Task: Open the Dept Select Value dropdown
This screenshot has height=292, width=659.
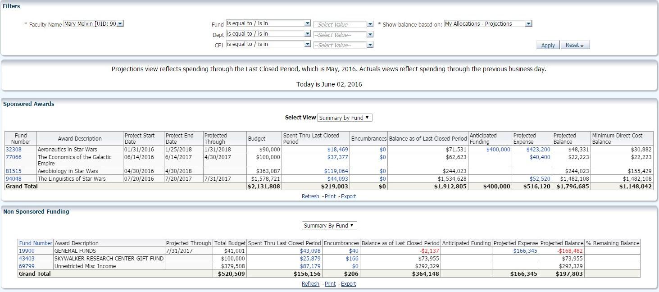Action: [343, 35]
